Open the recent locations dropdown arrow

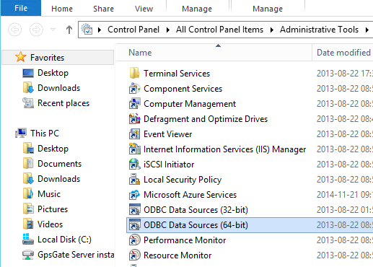53,30
